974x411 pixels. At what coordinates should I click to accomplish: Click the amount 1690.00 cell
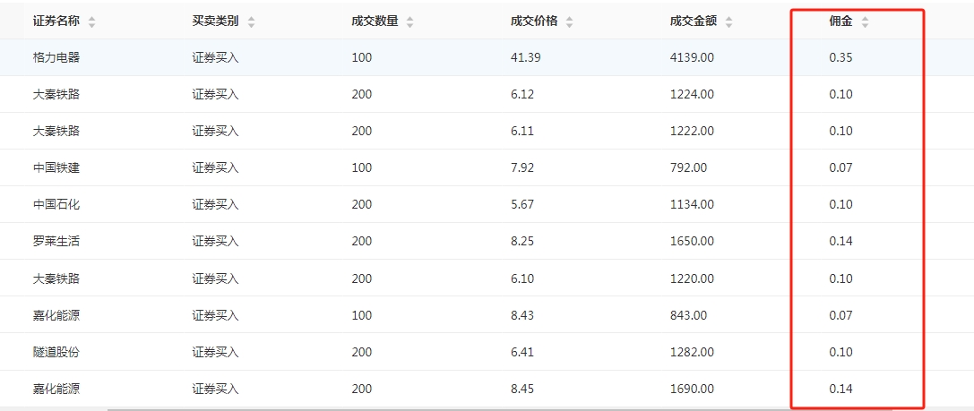click(x=692, y=390)
